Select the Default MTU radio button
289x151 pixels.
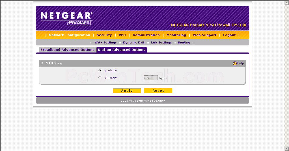[x=100, y=71]
